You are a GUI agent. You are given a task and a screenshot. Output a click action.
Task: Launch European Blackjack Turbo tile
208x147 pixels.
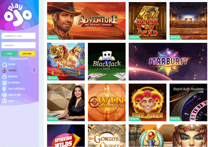[x=107, y=62]
